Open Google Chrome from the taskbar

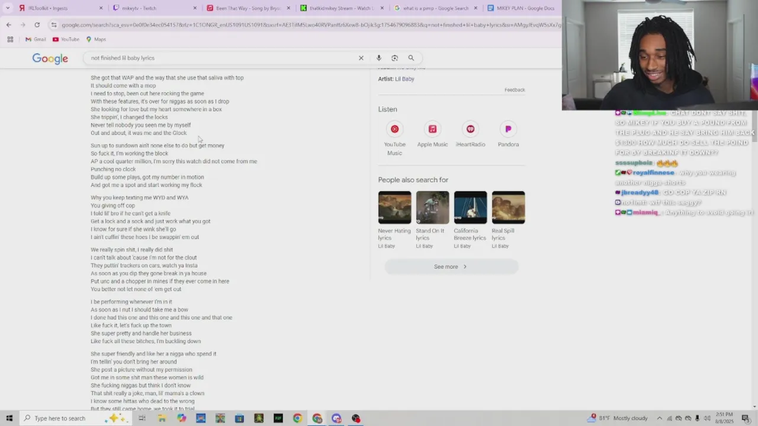(x=297, y=418)
